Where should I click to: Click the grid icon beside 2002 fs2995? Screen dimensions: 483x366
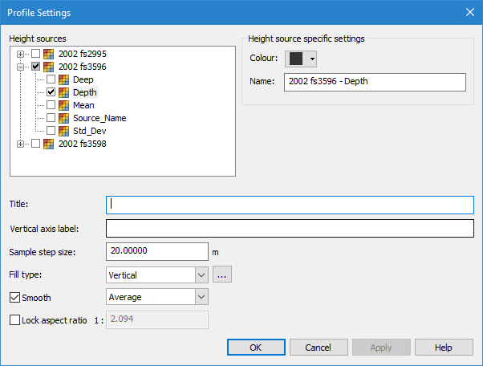(49, 54)
